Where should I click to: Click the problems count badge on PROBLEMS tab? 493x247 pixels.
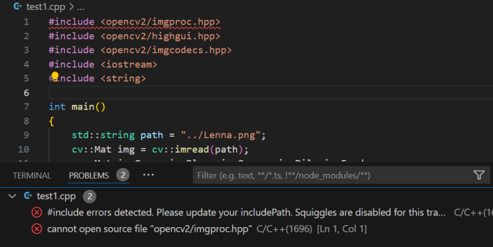point(123,175)
